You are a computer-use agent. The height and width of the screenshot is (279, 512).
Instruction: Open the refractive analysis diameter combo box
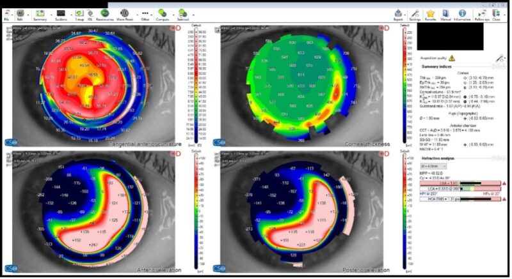(433, 167)
